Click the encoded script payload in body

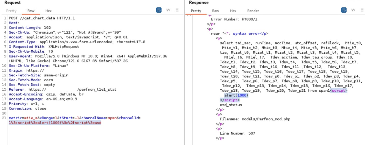55,123
